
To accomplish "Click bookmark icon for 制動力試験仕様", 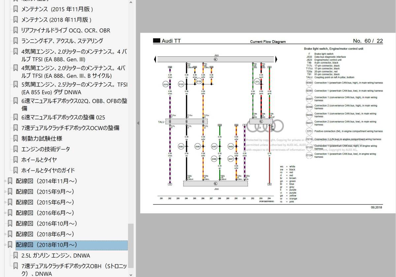I will (x=16, y=138).
